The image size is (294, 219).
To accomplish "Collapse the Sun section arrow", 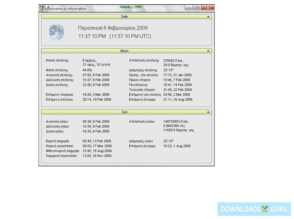I will point(208,112).
